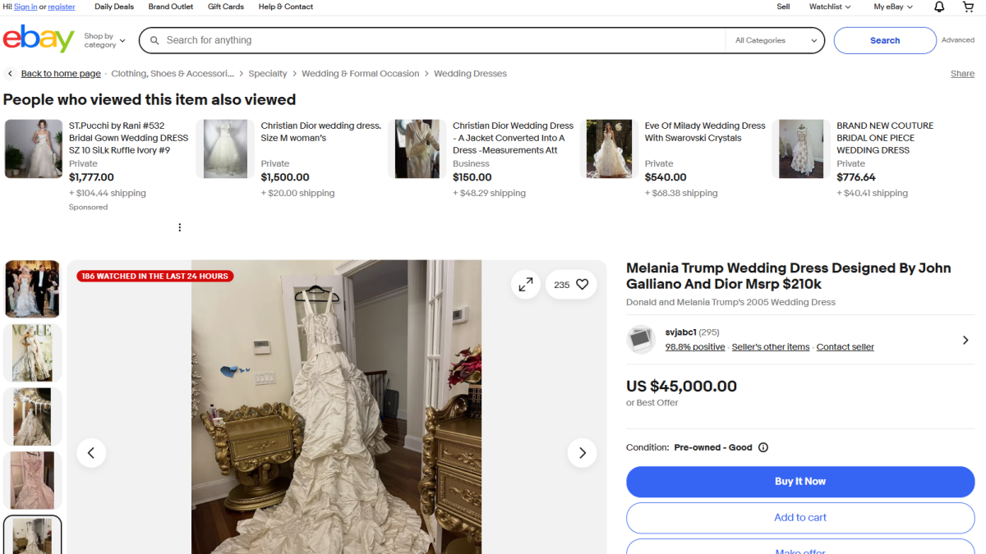The height and width of the screenshot is (554, 986).
Task: Select the first gallery thumbnail
Action: click(x=32, y=289)
